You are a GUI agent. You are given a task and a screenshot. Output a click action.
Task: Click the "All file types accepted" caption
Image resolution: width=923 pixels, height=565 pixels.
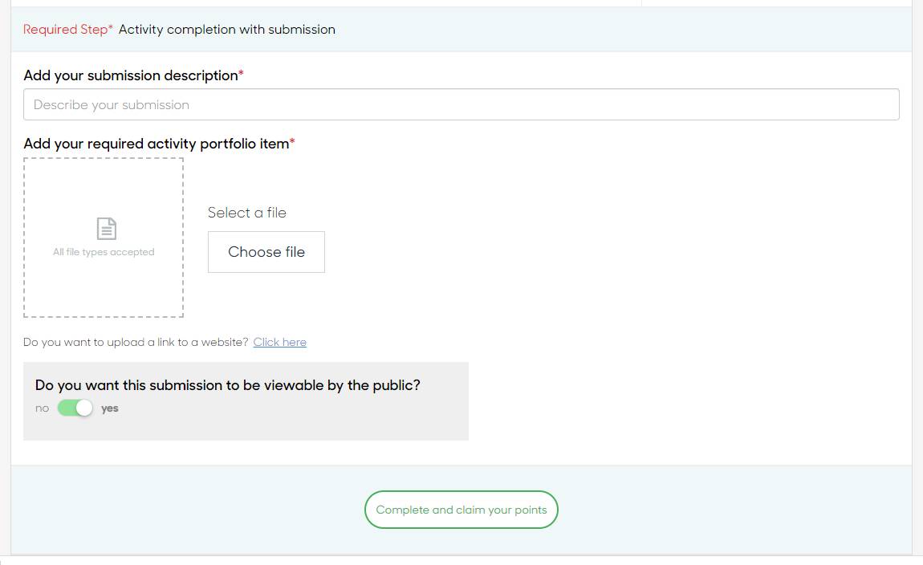[104, 252]
